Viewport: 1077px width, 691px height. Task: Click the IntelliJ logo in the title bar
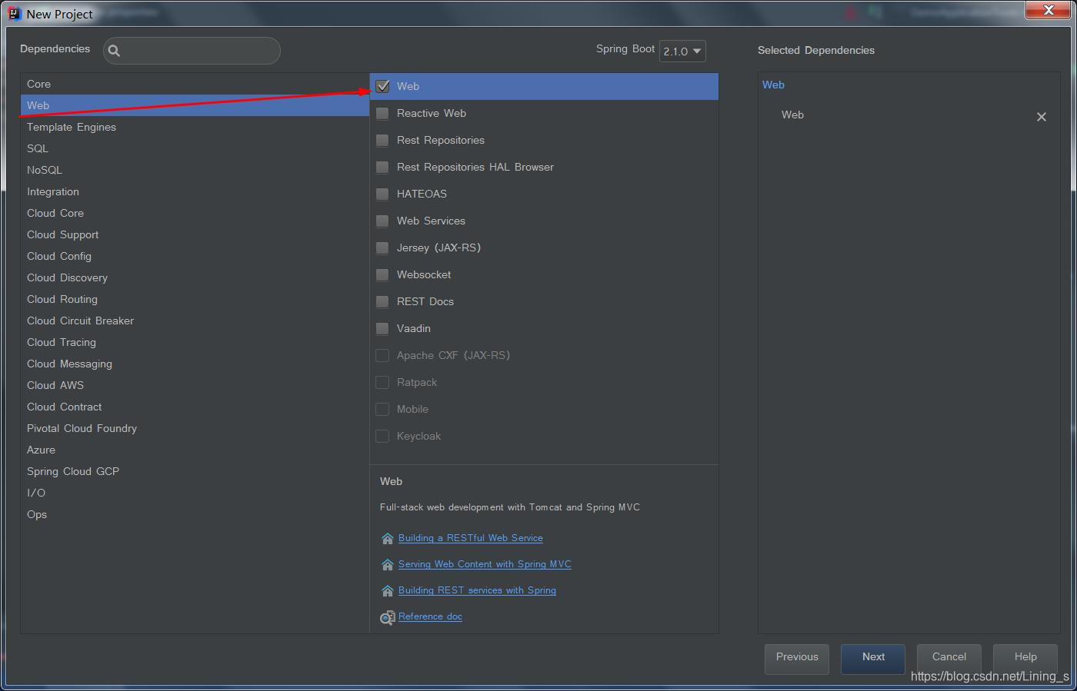tap(14, 13)
